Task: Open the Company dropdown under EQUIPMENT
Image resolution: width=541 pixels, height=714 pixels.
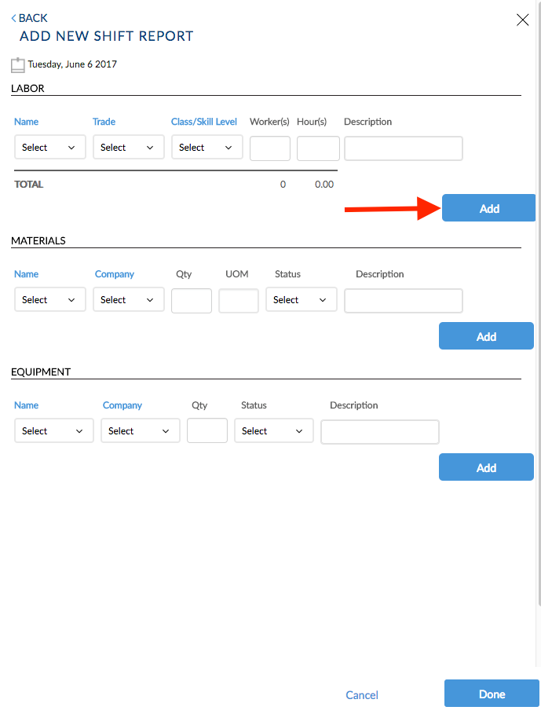Action: tap(140, 430)
